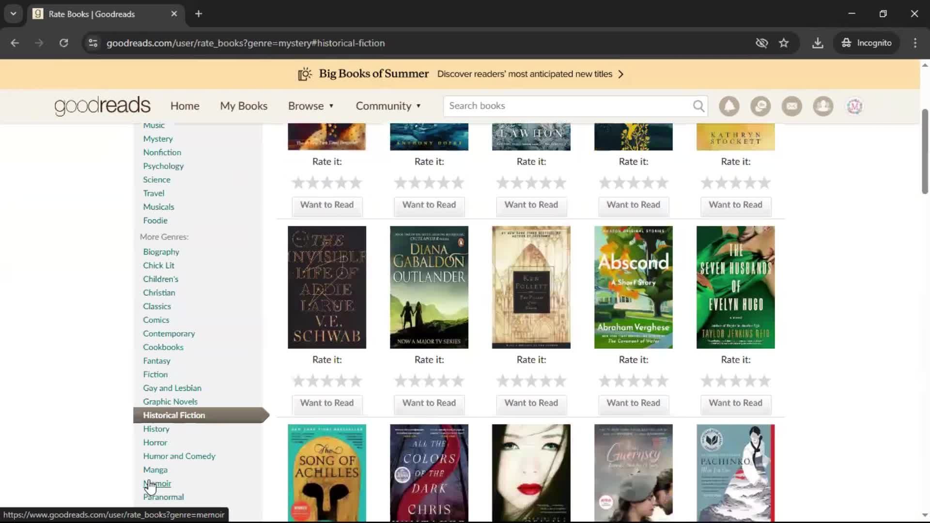Rate Invisible Life of Addie LaRue five stars
Image resolution: width=930 pixels, height=523 pixels.
pos(356,381)
